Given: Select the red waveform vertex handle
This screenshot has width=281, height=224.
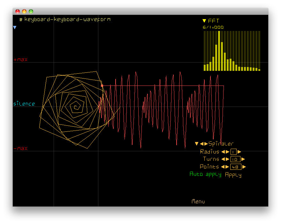Looking at the screenshot, I should (102, 86).
